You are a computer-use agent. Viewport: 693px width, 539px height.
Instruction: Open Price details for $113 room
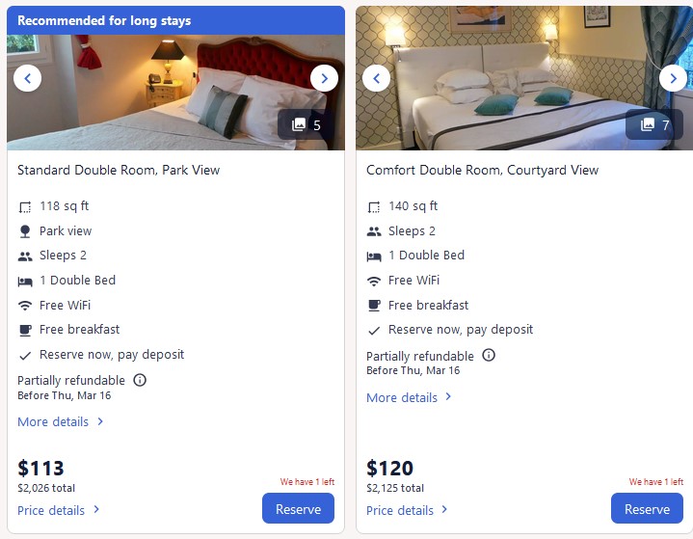click(59, 510)
